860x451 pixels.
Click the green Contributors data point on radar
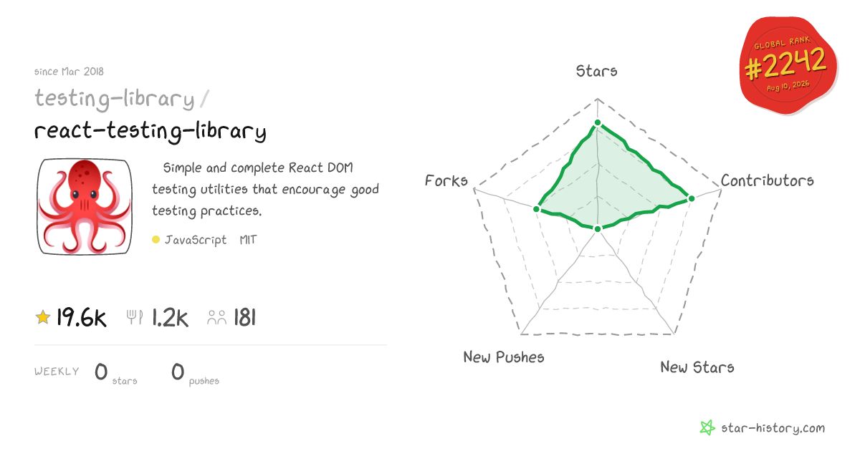(692, 198)
